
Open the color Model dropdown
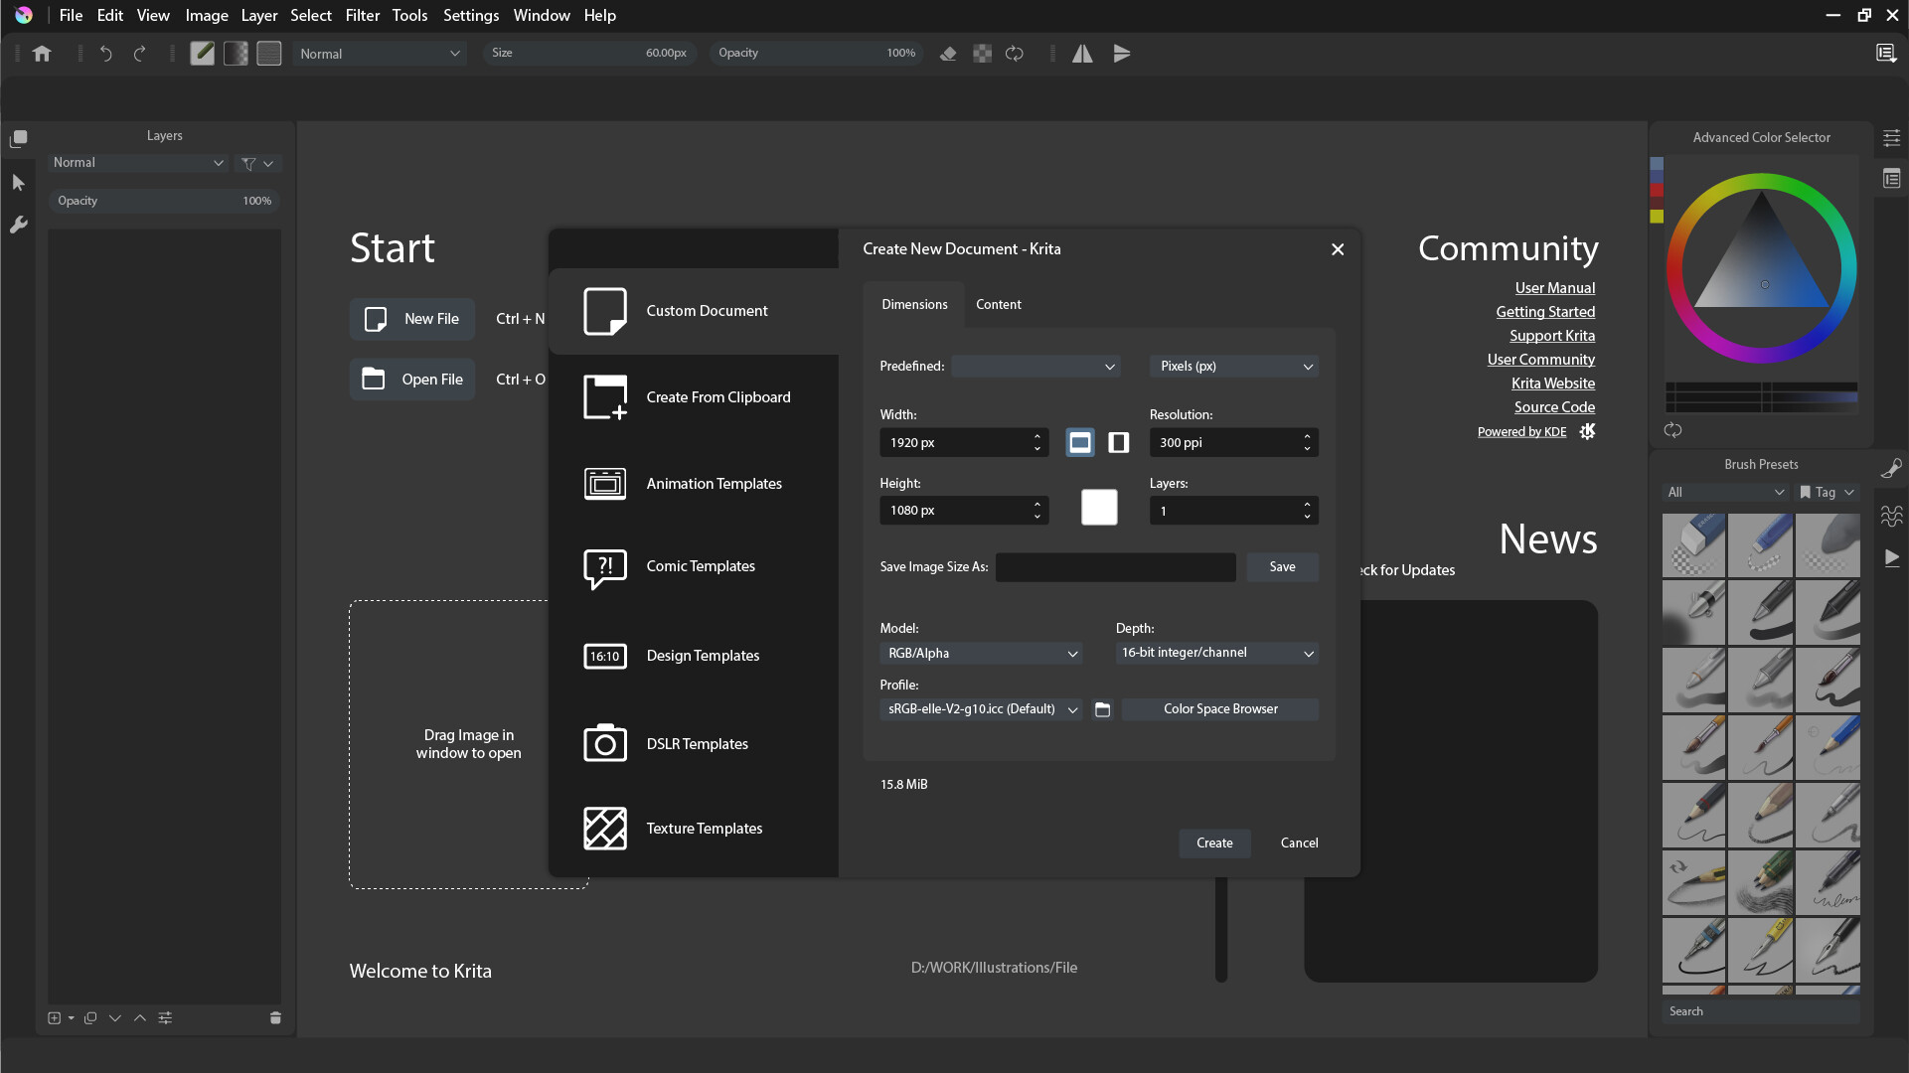[x=981, y=653]
